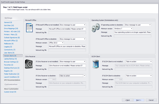Open 'If Microsoft Office is not installed' dropdown
The height and width of the screenshot is (104, 159).
click(x=72, y=25)
